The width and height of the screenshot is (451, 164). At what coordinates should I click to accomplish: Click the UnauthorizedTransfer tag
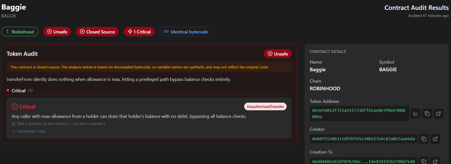[266, 107]
